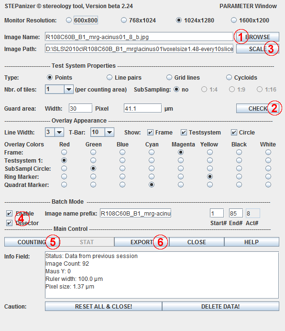Toggle the Show Frame checkbox
The height and width of the screenshot is (331, 285).
pyautogui.click(x=150, y=133)
